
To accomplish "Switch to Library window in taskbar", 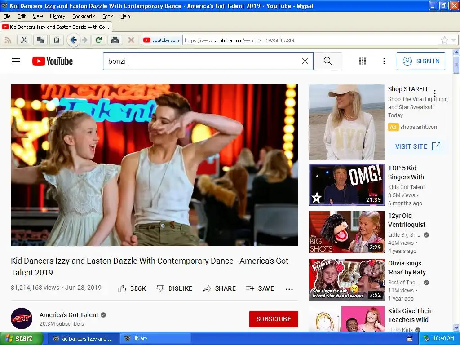I will tap(155, 339).
